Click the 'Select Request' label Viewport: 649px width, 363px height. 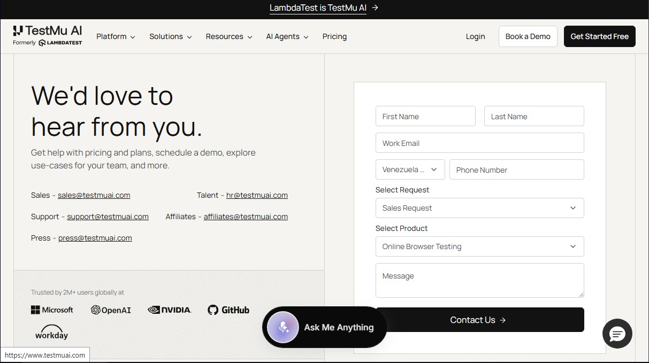tap(402, 190)
